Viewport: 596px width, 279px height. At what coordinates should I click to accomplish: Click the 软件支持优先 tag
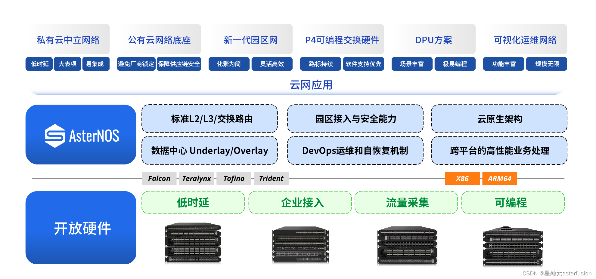point(364,64)
